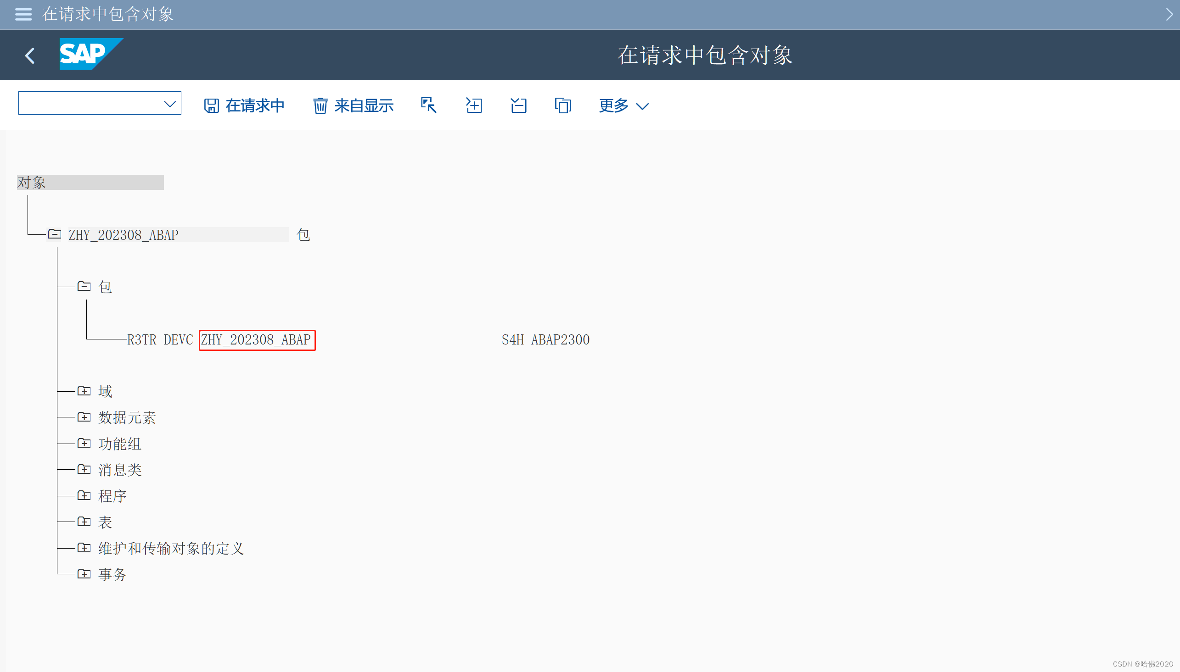Expand the 程序 folder node
Image resolution: width=1180 pixels, height=672 pixels.
(84, 496)
